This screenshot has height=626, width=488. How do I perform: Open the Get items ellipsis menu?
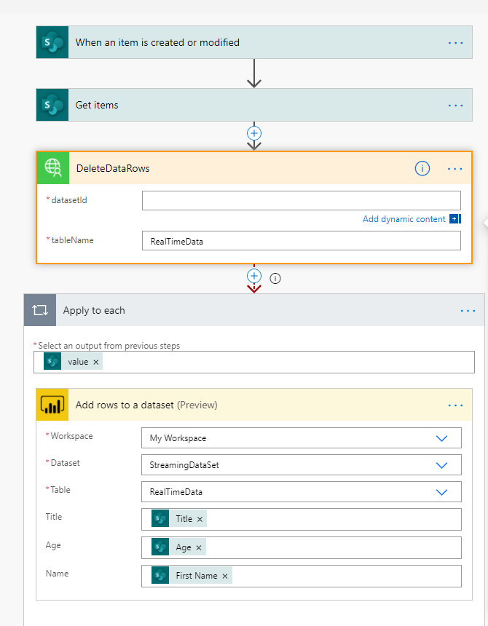(x=455, y=106)
